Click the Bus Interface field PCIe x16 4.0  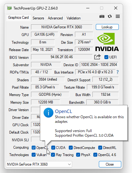tap(95, 72)
